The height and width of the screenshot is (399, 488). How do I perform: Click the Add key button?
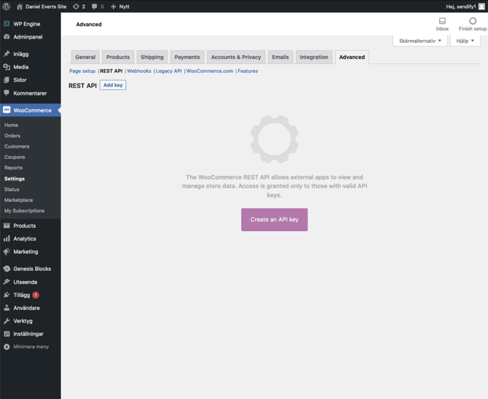coord(113,85)
